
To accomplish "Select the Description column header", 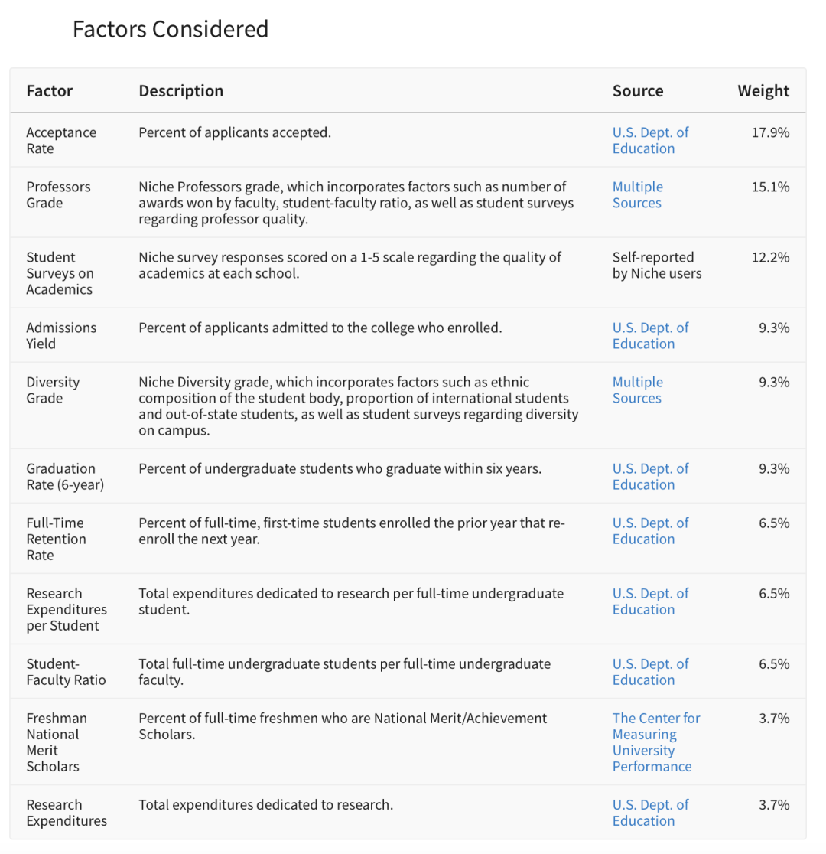I will coord(180,91).
